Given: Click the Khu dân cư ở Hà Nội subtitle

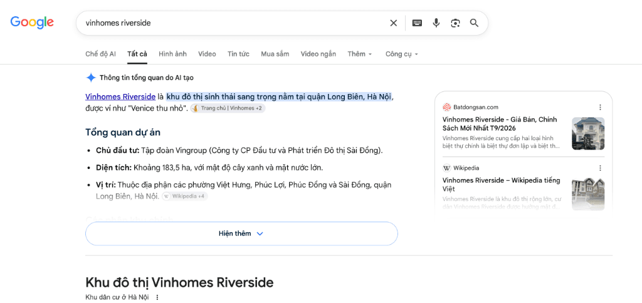Looking at the screenshot, I should click(x=117, y=297).
